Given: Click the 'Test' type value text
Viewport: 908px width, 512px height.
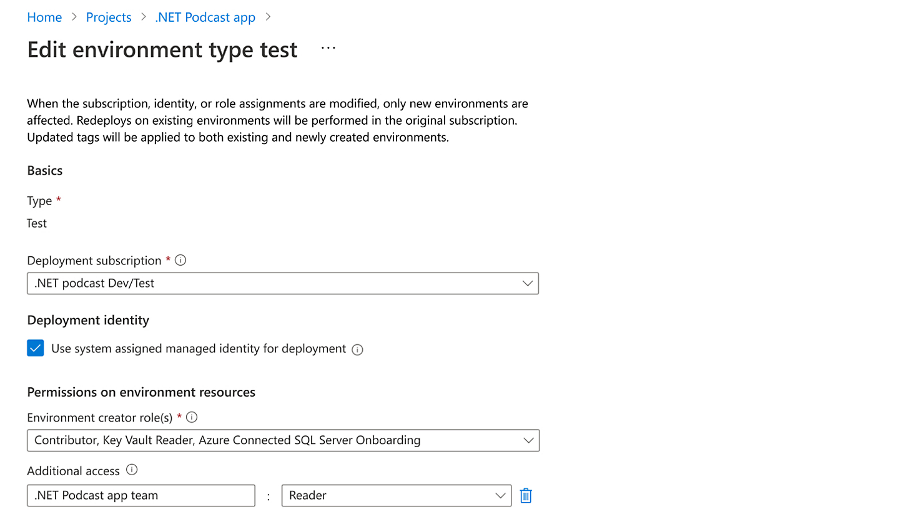Looking at the screenshot, I should point(37,223).
